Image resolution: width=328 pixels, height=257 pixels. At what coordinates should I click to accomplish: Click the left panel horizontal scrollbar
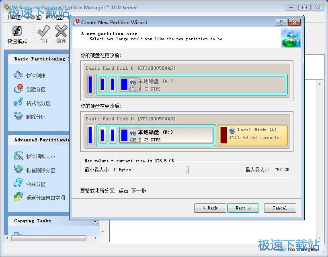tap(49, 238)
